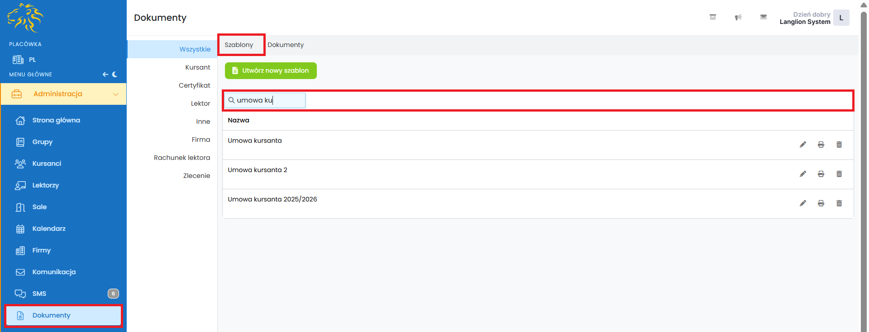Switch to the Dokumenty tab

285,45
